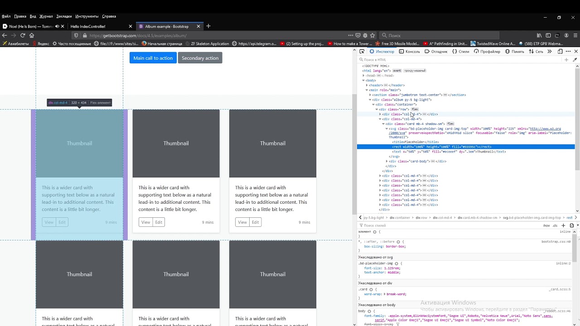Mute the Noel tab audio
580x326 pixels.
point(57,26)
